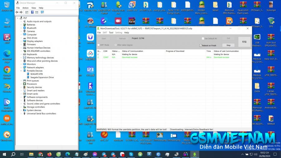Open the NckBox main exe icon
Image resolution: width=281 pixels, height=158 pixels.
point(118,8)
